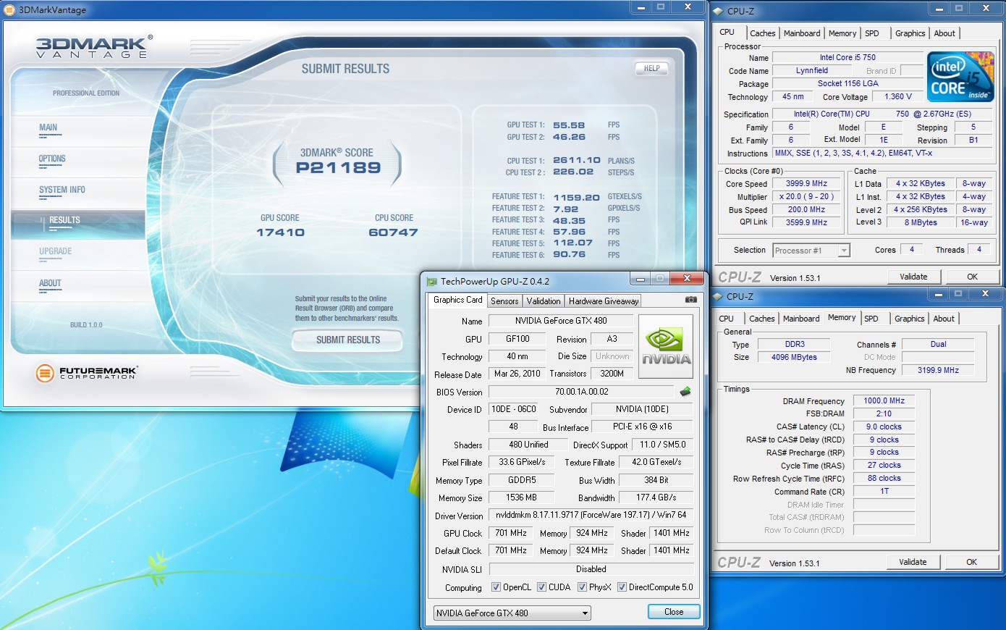Toggle the PhysX checkbox

[582, 587]
